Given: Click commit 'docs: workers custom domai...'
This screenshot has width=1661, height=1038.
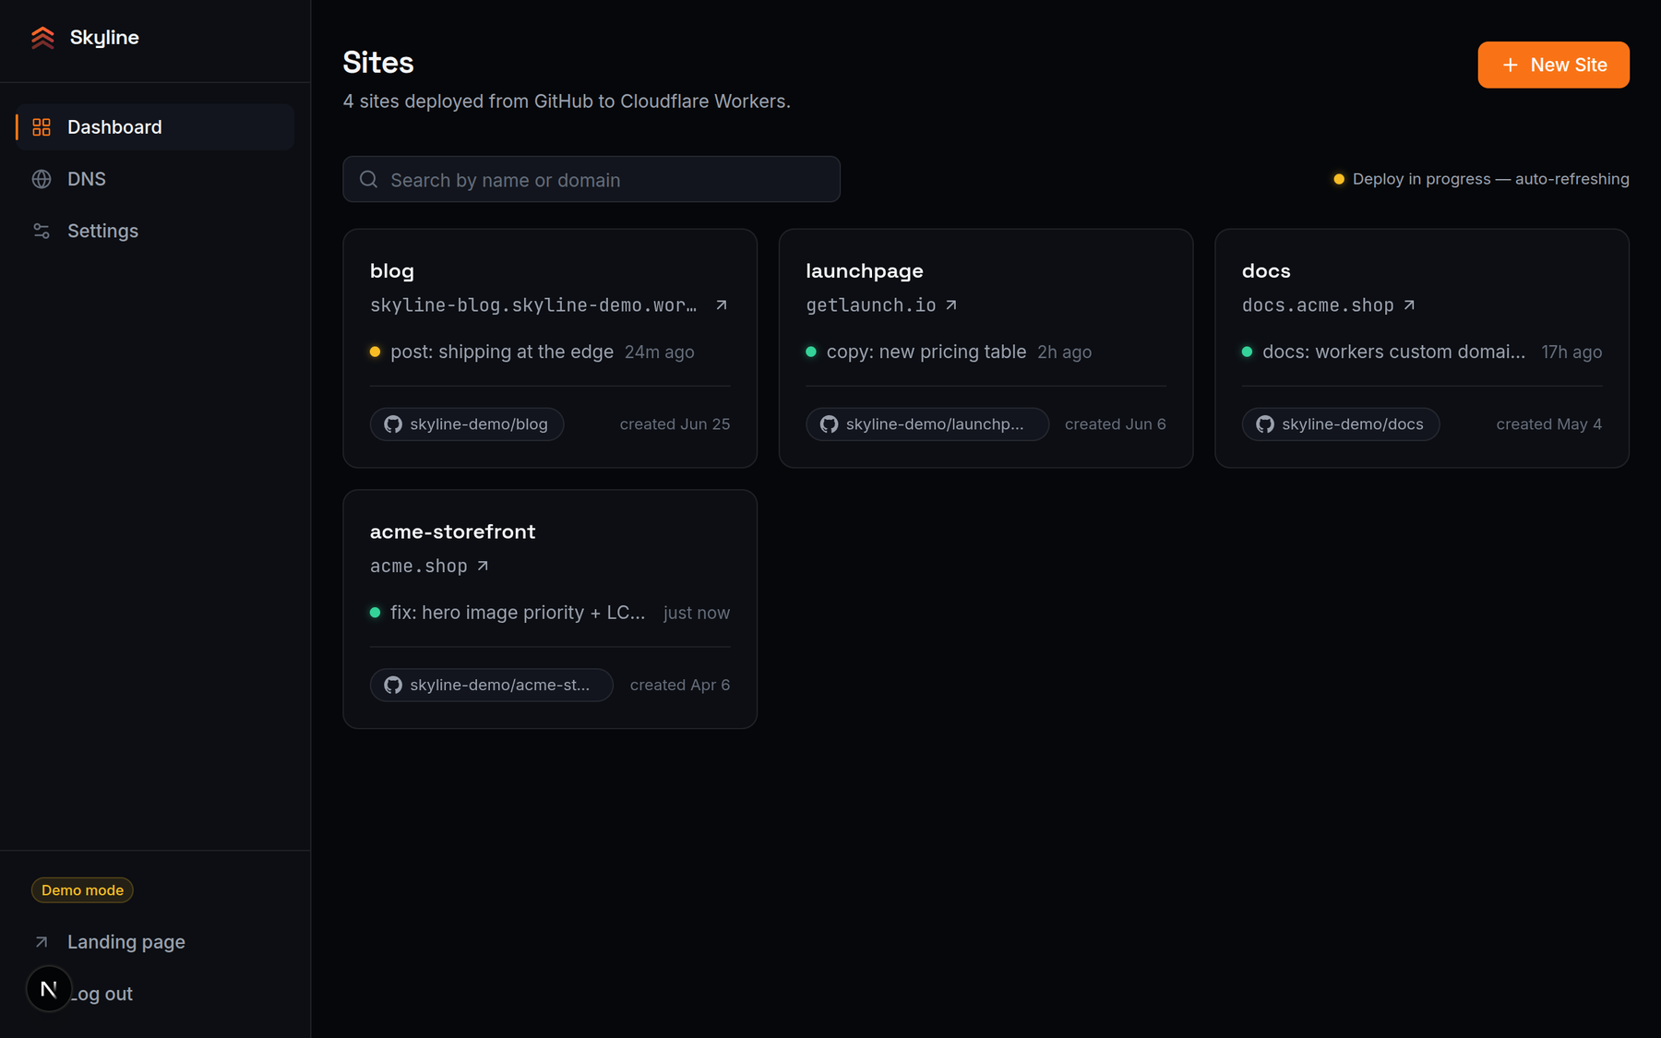Looking at the screenshot, I should pos(1394,352).
